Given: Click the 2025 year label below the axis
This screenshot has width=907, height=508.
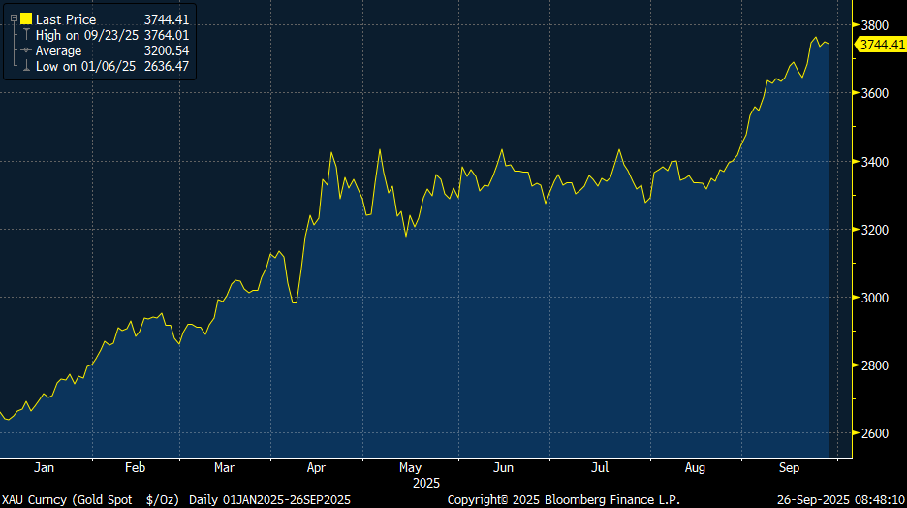Looking at the screenshot, I should coord(426,482).
